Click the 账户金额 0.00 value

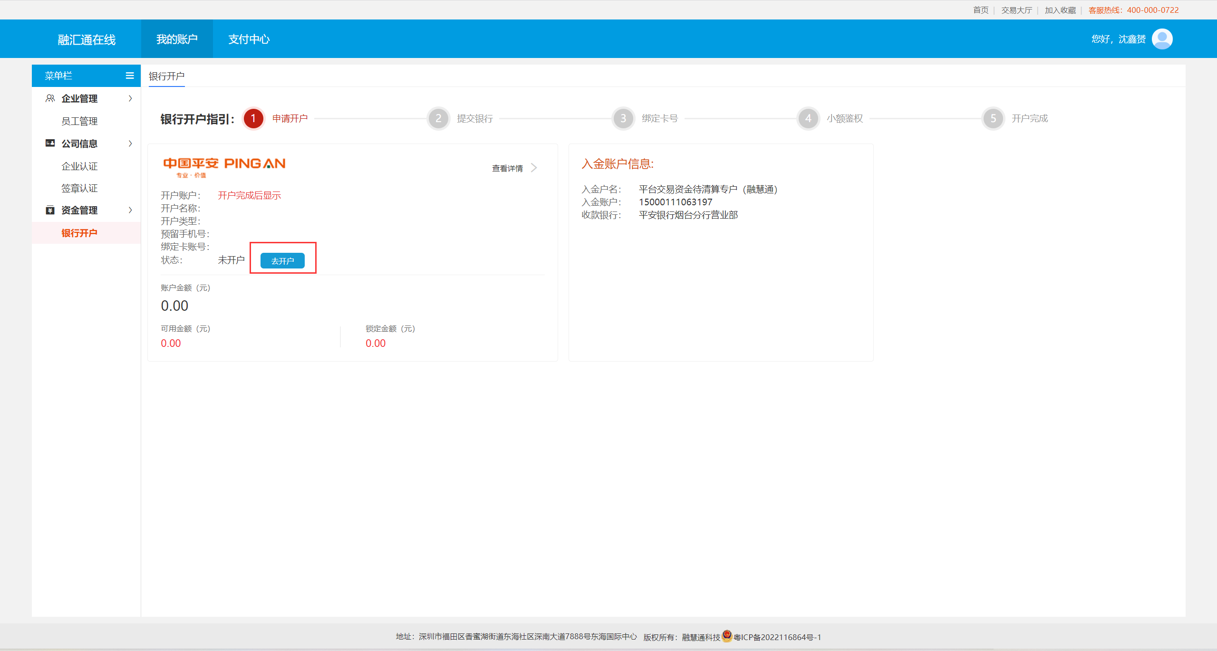(x=174, y=306)
